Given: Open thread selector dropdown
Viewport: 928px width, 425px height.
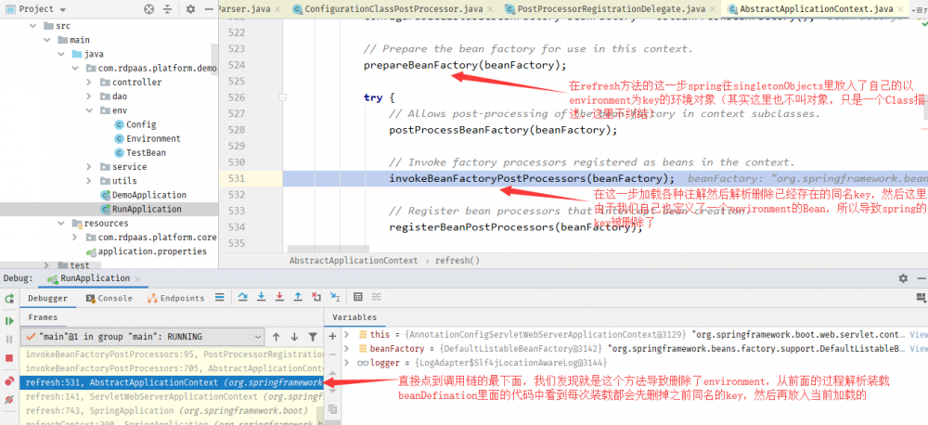Looking at the screenshot, I should coord(142,337).
